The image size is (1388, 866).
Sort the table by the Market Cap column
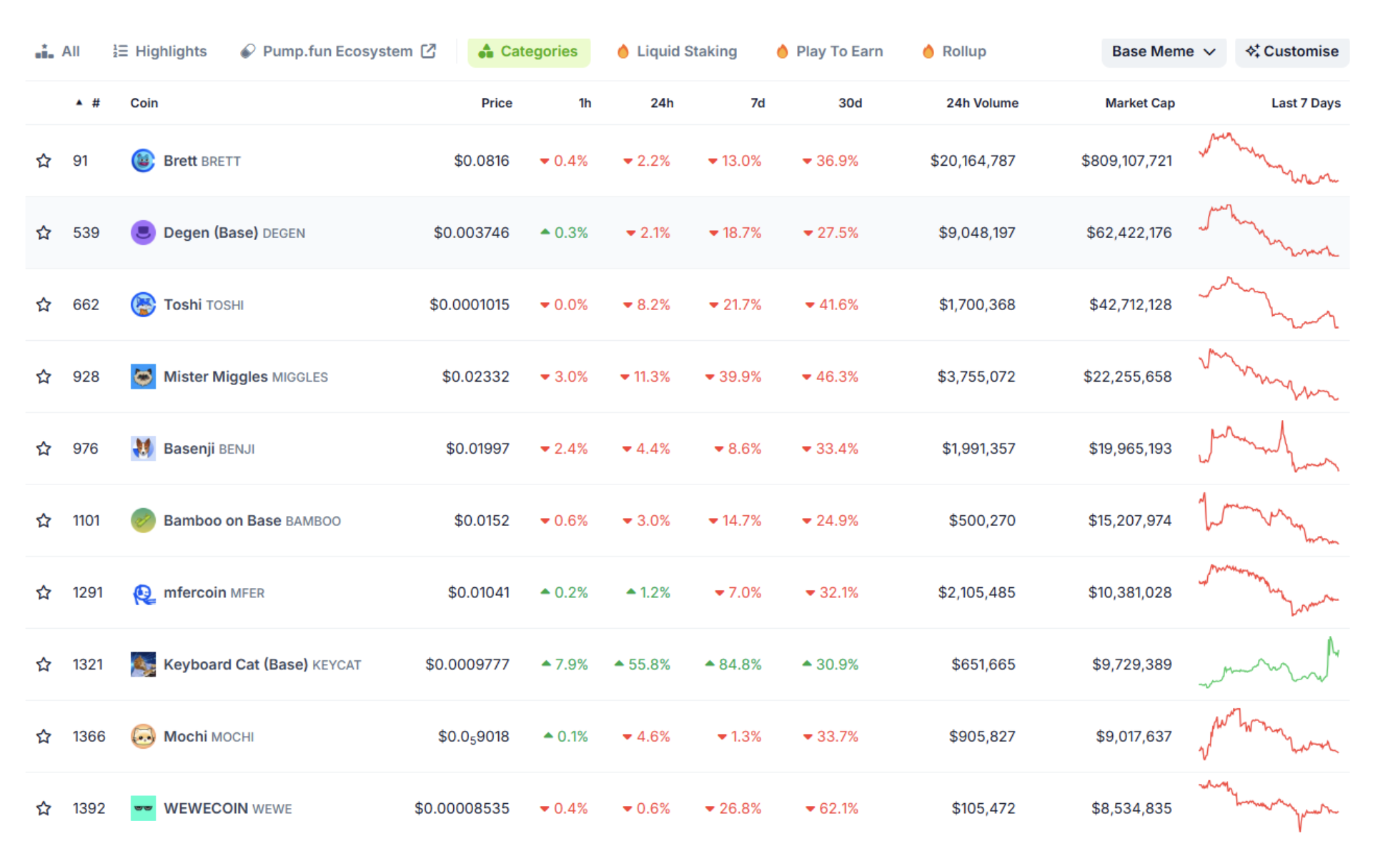1139,103
